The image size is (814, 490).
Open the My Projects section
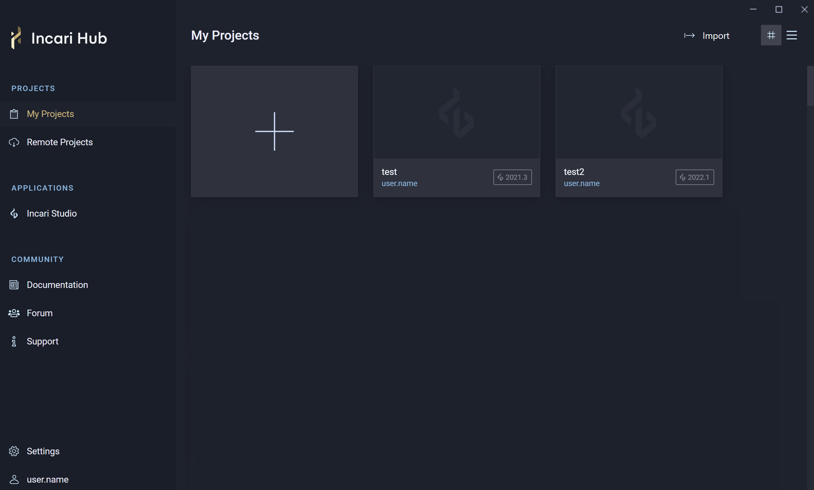coord(88,114)
